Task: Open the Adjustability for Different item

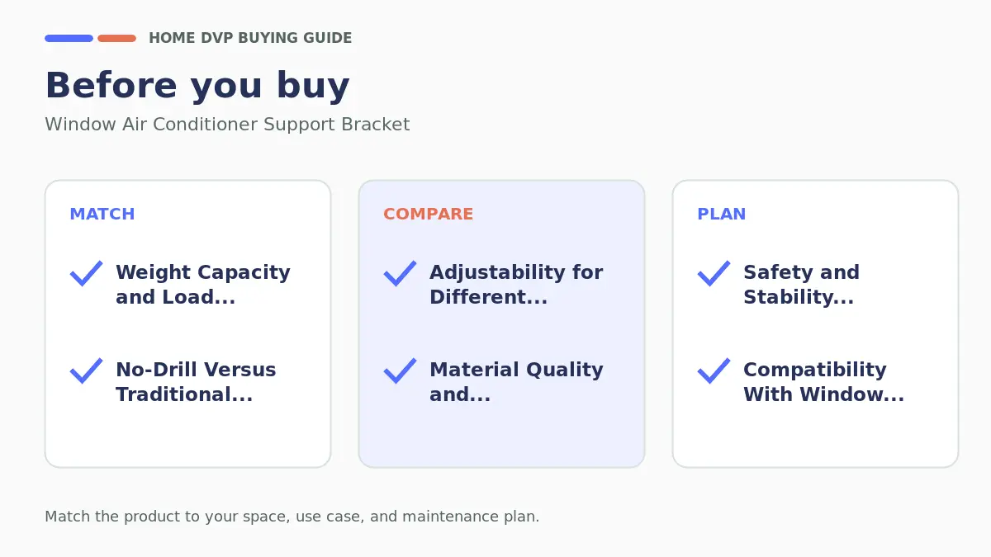Action: pyautogui.click(x=516, y=285)
